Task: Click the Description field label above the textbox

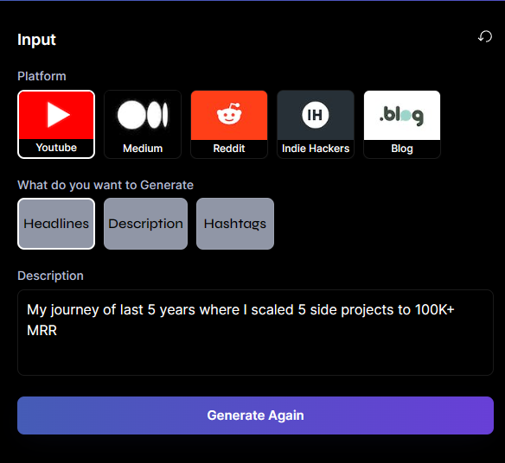Action: coord(50,276)
